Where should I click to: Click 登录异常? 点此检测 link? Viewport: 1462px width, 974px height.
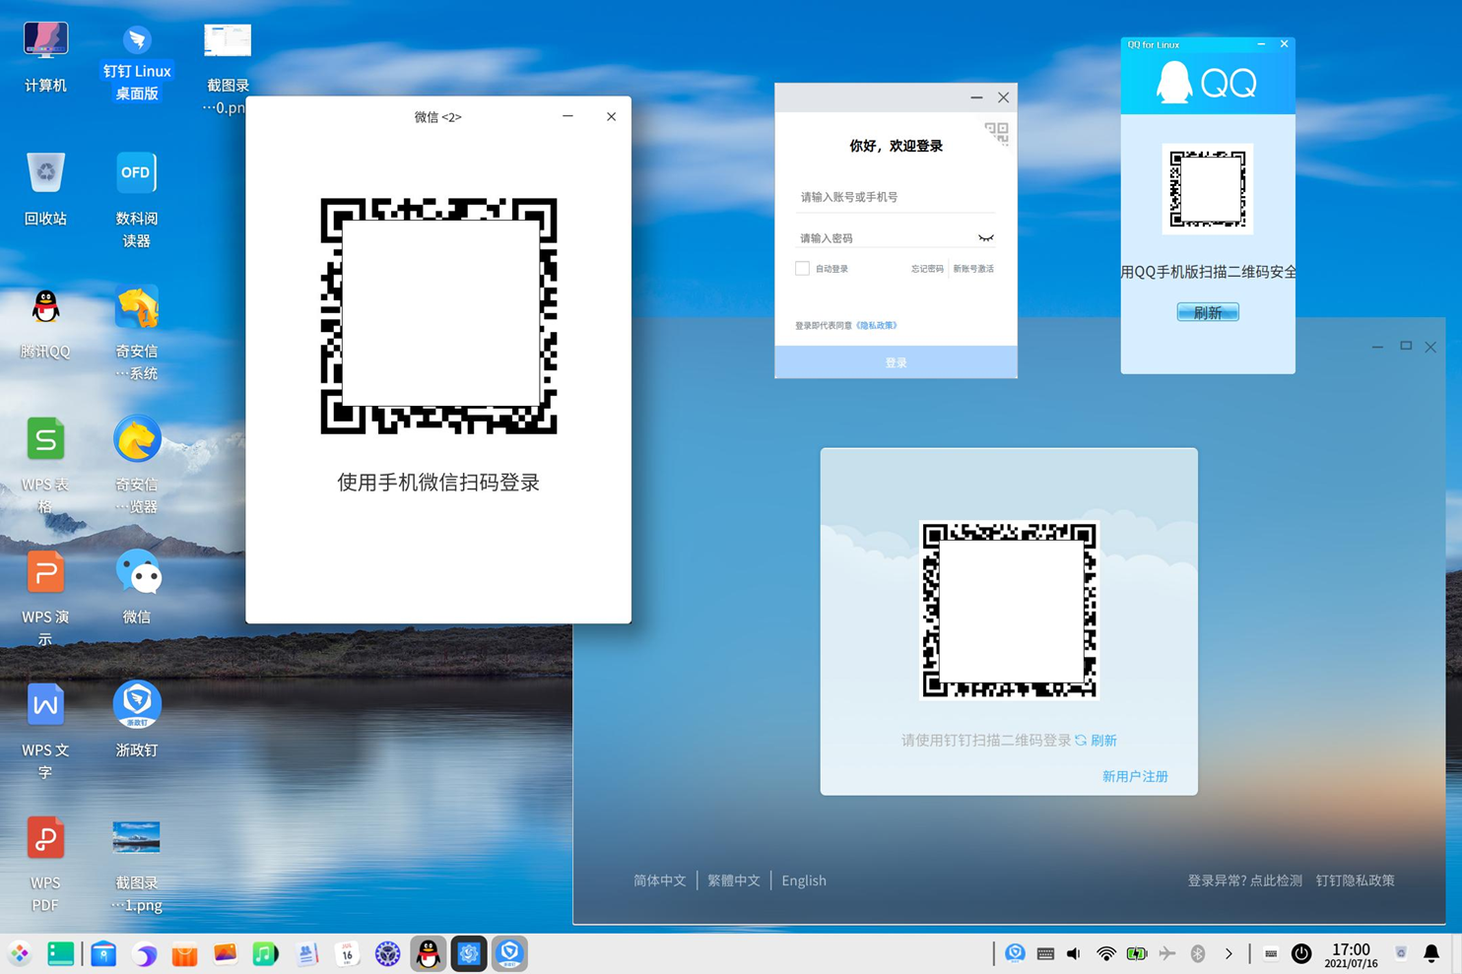click(1244, 880)
